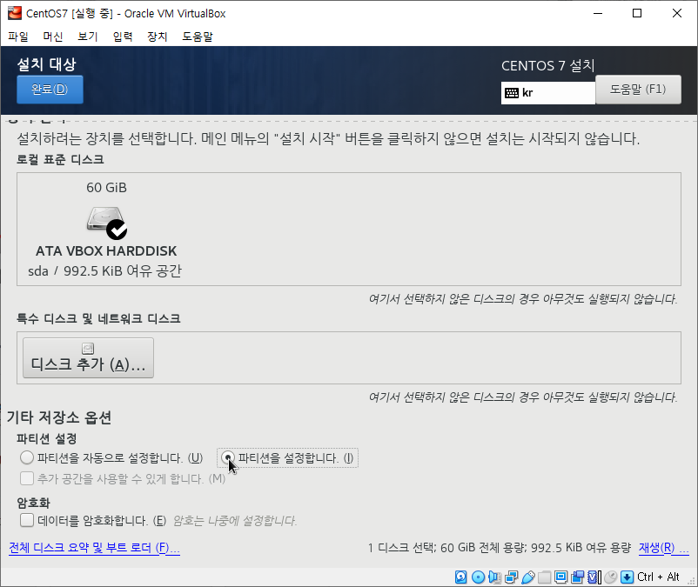This screenshot has width=698, height=587.
Task: Click the USB devices status icon
Action: click(x=528, y=577)
